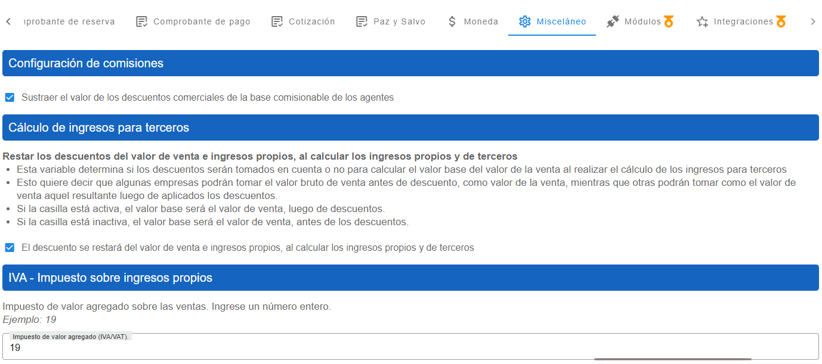The width and height of the screenshot is (822, 364).
Task: Click the horizontal scrollbar at the bottom
Action: coord(672,359)
